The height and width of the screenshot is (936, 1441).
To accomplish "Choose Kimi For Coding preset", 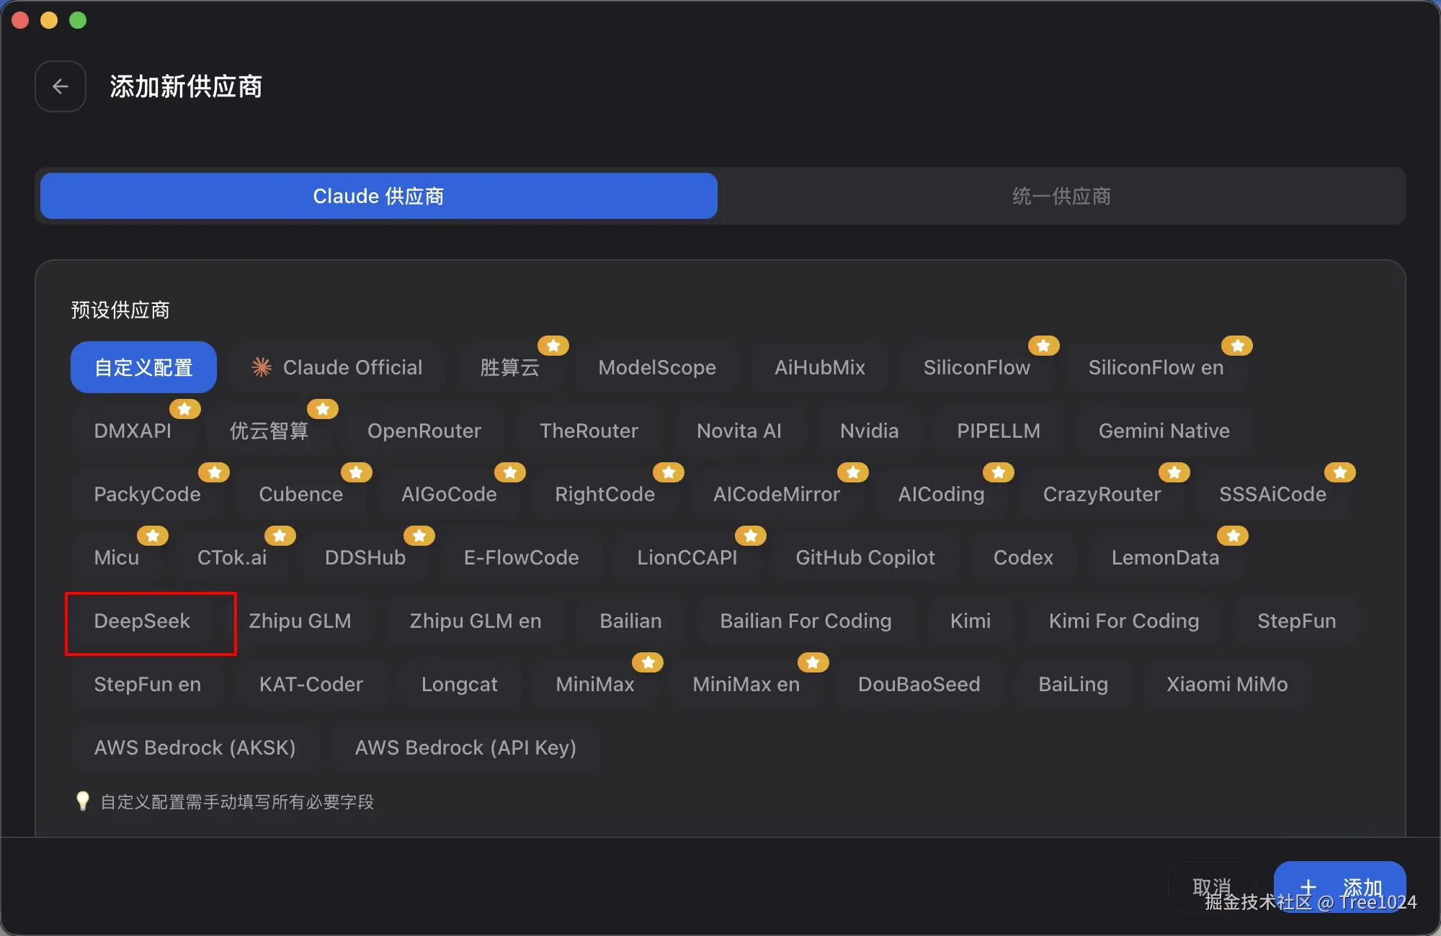I will 1124,621.
